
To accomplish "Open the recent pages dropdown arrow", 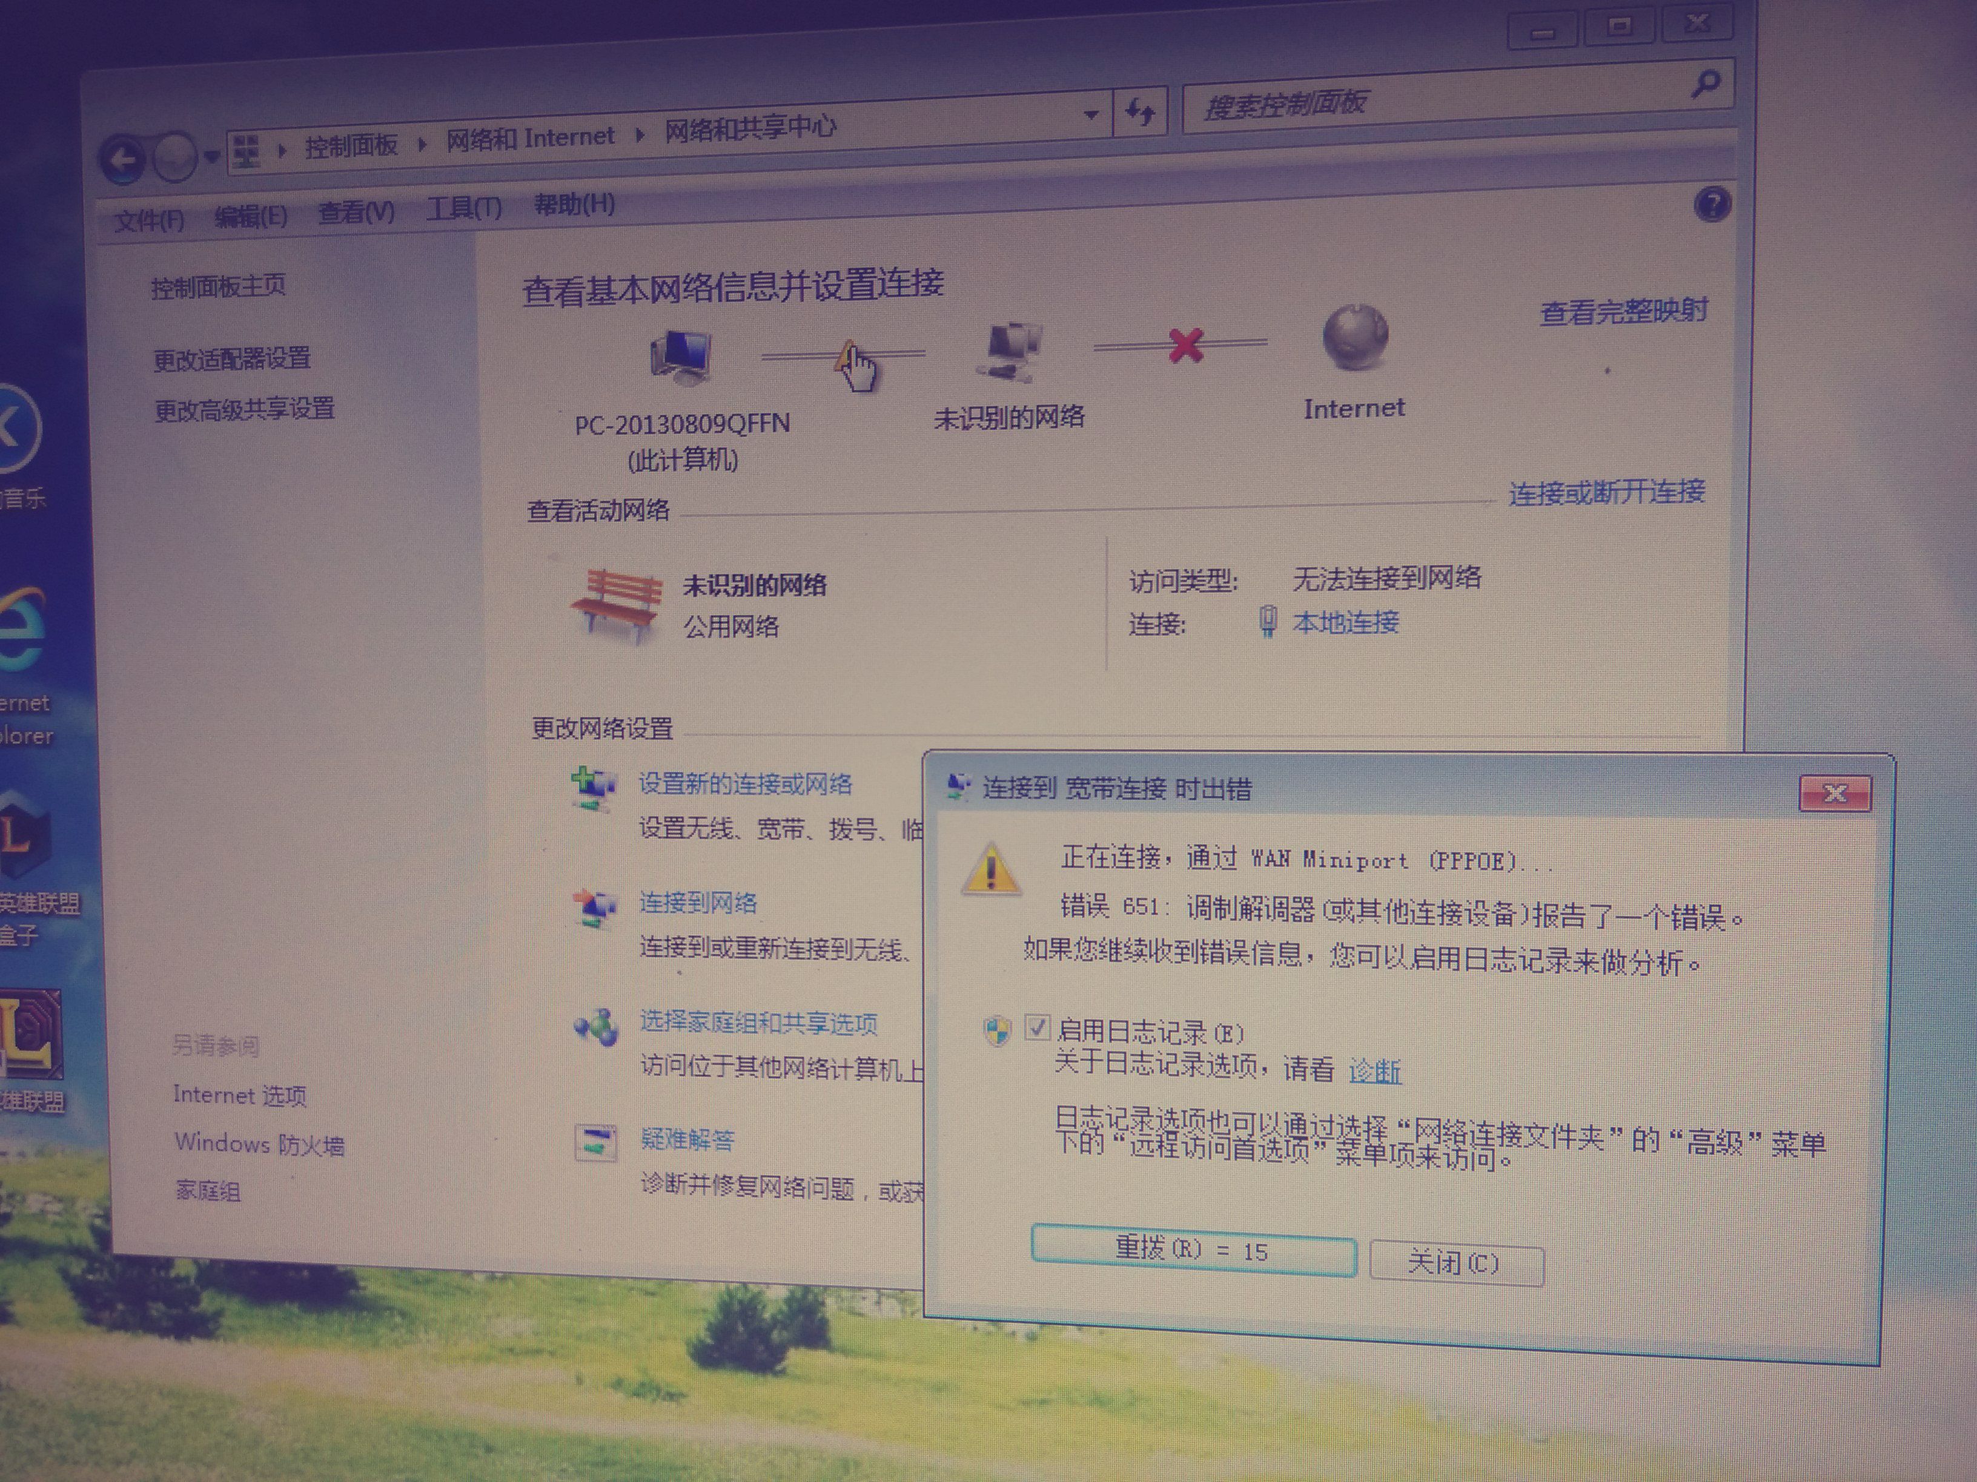I will [x=212, y=157].
